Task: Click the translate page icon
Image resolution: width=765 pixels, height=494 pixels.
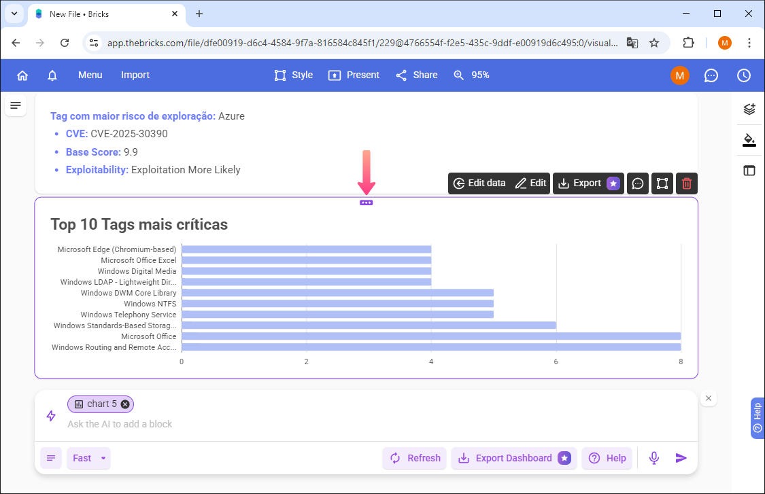Action: 632,43
